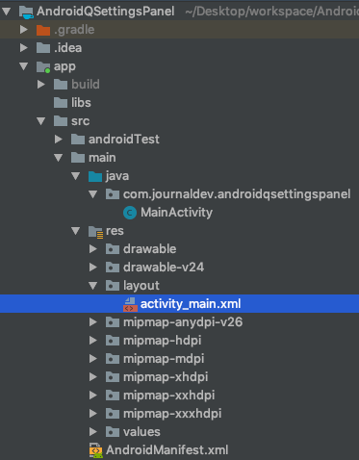Collapse the com.journaldev package arrow
The height and width of the screenshot is (460, 359).
93,194
